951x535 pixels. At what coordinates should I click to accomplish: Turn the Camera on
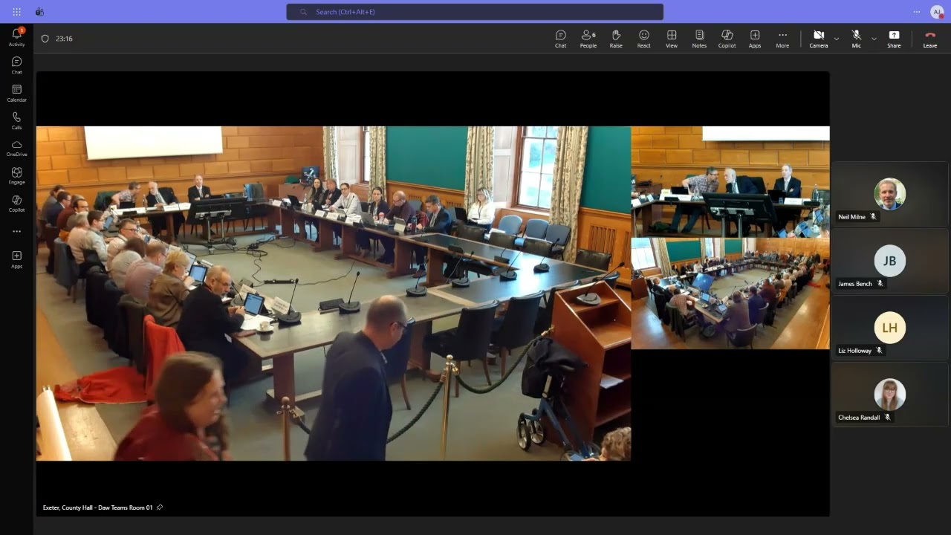pos(819,39)
